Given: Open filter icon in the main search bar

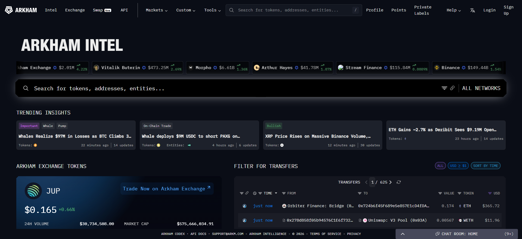Looking at the screenshot, I should [444, 88].
